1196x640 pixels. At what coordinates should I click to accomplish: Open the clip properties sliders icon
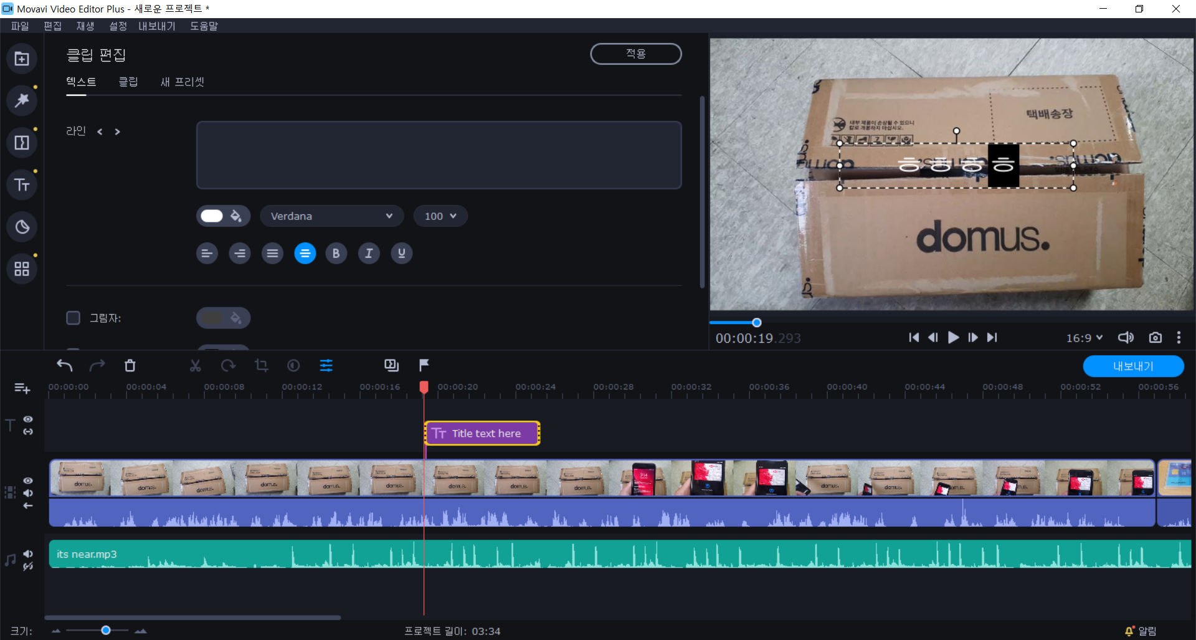pos(326,365)
